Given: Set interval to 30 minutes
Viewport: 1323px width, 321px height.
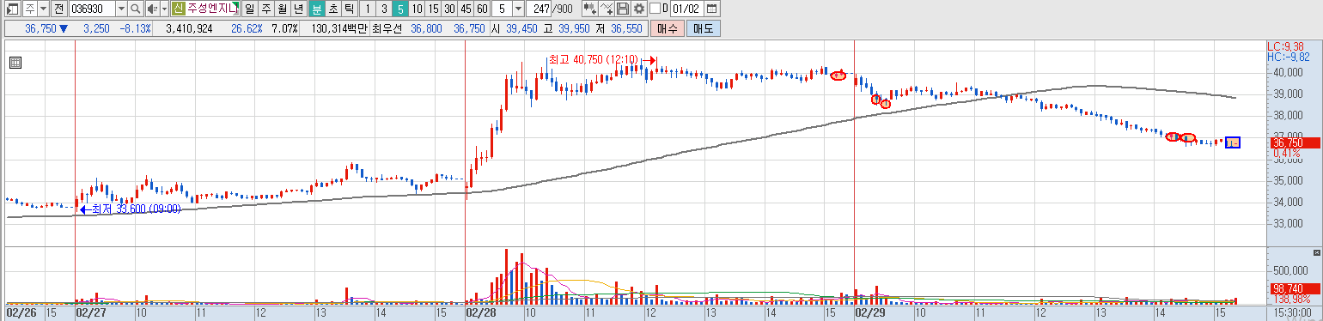Looking at the screenshot, I should coord(449,9).
